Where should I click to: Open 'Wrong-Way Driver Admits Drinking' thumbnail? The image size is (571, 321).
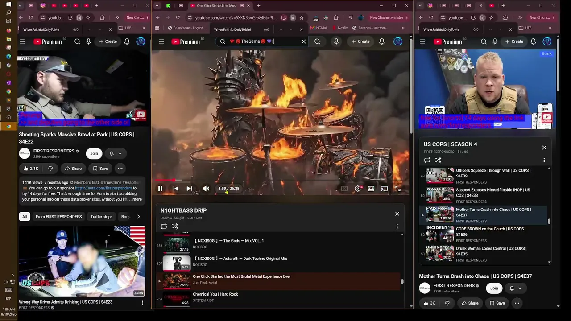pyautogui.click(x=82, y=261)
